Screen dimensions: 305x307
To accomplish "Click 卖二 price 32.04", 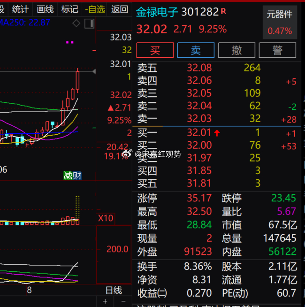I will coord(199,106).
